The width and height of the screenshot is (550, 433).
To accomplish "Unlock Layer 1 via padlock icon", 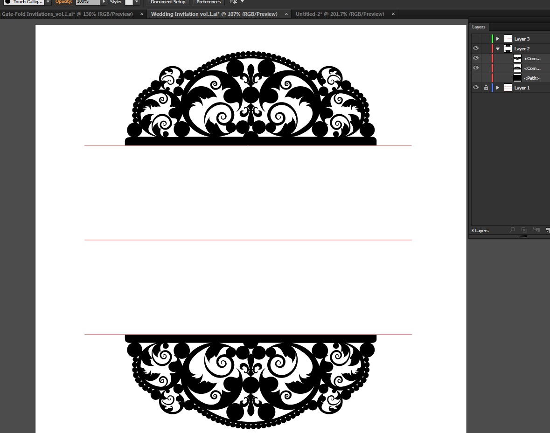I will coord(486,88).
